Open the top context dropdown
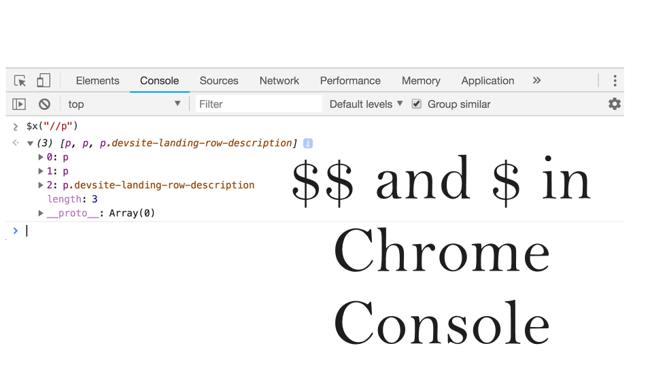This screenshot has height=380, width=667. point(124,104)
